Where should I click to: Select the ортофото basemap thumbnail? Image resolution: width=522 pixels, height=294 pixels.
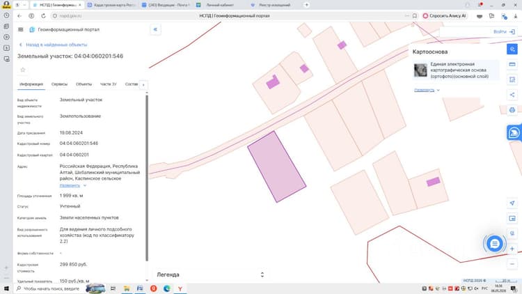420,70
